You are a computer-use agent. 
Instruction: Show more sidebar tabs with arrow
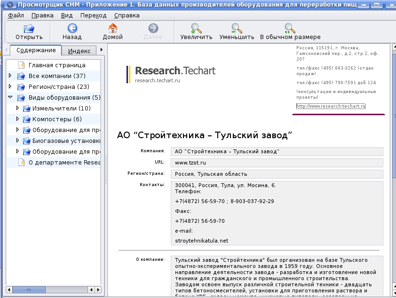pos(101,50)
